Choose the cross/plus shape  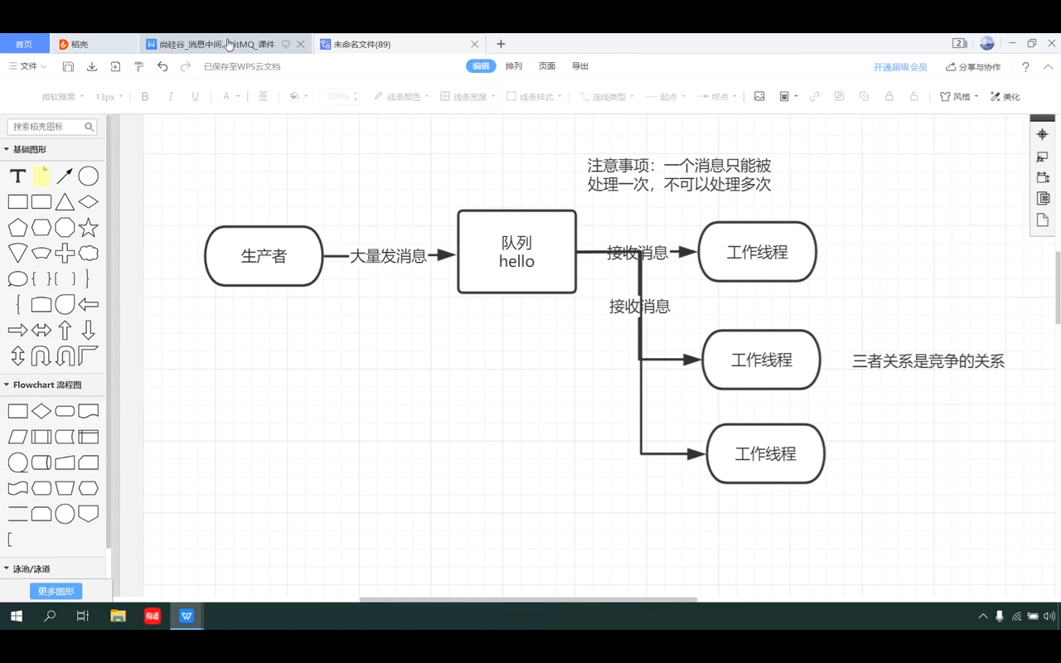(65, 253)
